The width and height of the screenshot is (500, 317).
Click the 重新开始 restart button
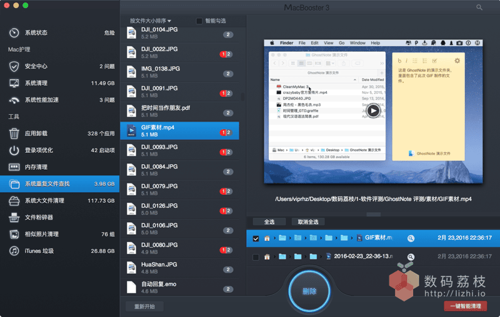(144, 306)
